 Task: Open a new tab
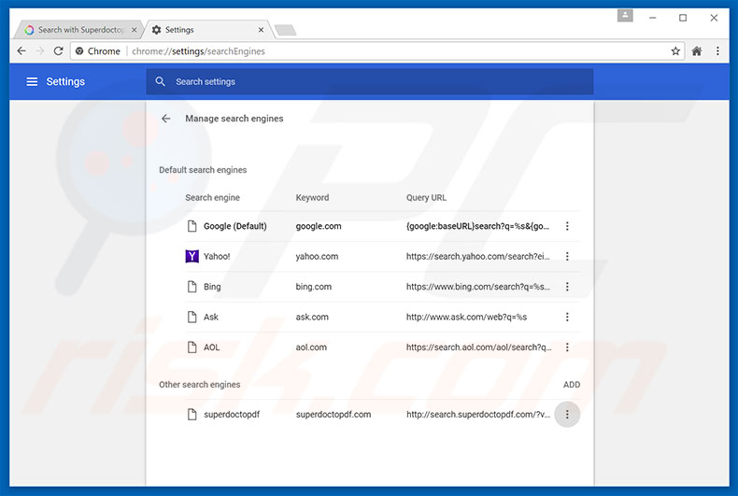(285, 30)
